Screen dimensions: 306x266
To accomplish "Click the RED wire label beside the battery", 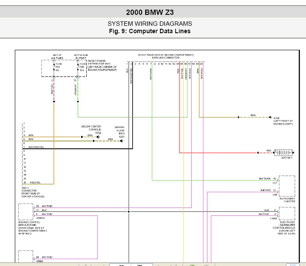I will point(269,151).
